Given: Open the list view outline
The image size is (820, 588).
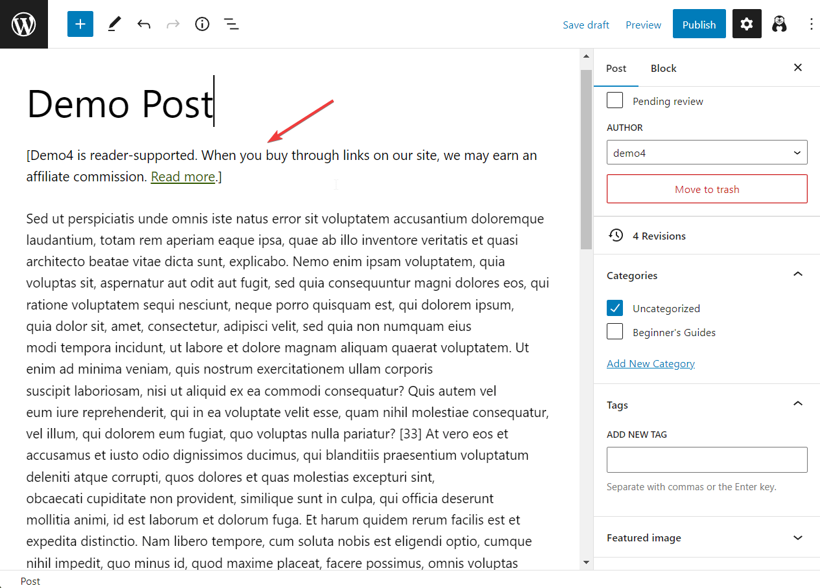Looking at the screenshot, I should (x=231, y=25).
